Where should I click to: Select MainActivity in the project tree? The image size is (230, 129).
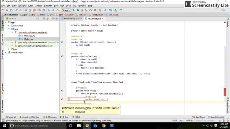click(29, 36)
